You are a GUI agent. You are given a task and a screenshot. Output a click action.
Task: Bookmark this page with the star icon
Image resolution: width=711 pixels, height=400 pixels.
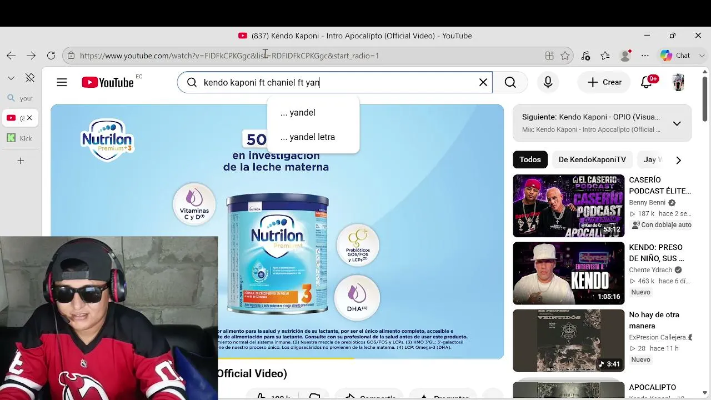[x=565, y=56]
